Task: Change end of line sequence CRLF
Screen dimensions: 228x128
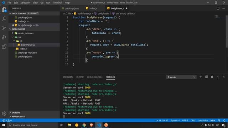Action: click(193, 121)
